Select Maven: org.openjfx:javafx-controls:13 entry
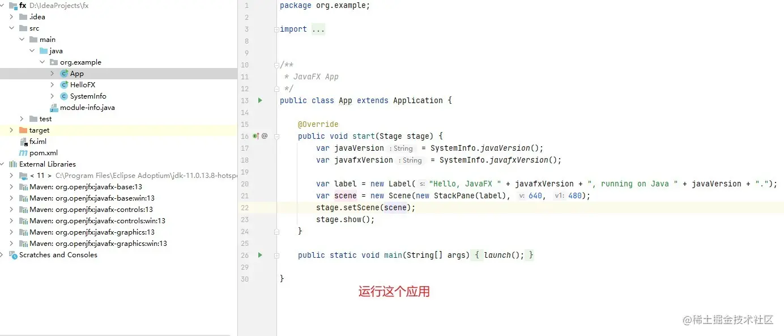This screenshot has height=336, width=784. coord(91,210)
